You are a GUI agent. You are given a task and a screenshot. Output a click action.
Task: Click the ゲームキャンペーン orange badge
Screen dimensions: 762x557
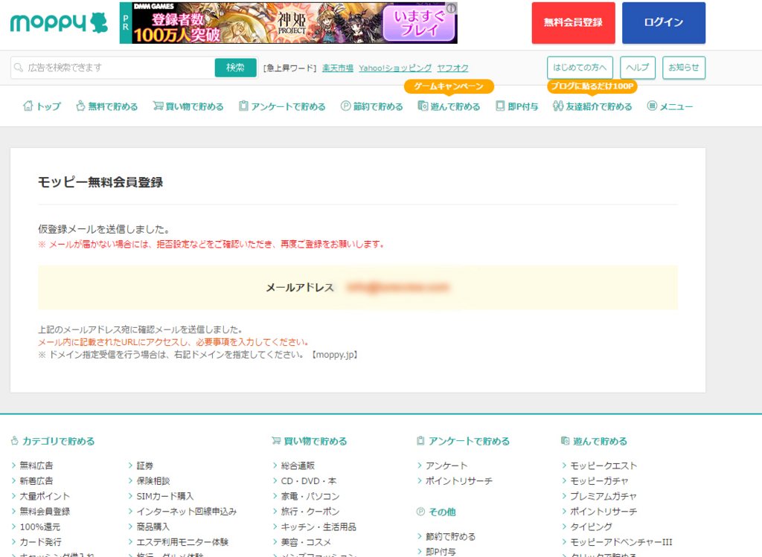[x=449, y=86]
